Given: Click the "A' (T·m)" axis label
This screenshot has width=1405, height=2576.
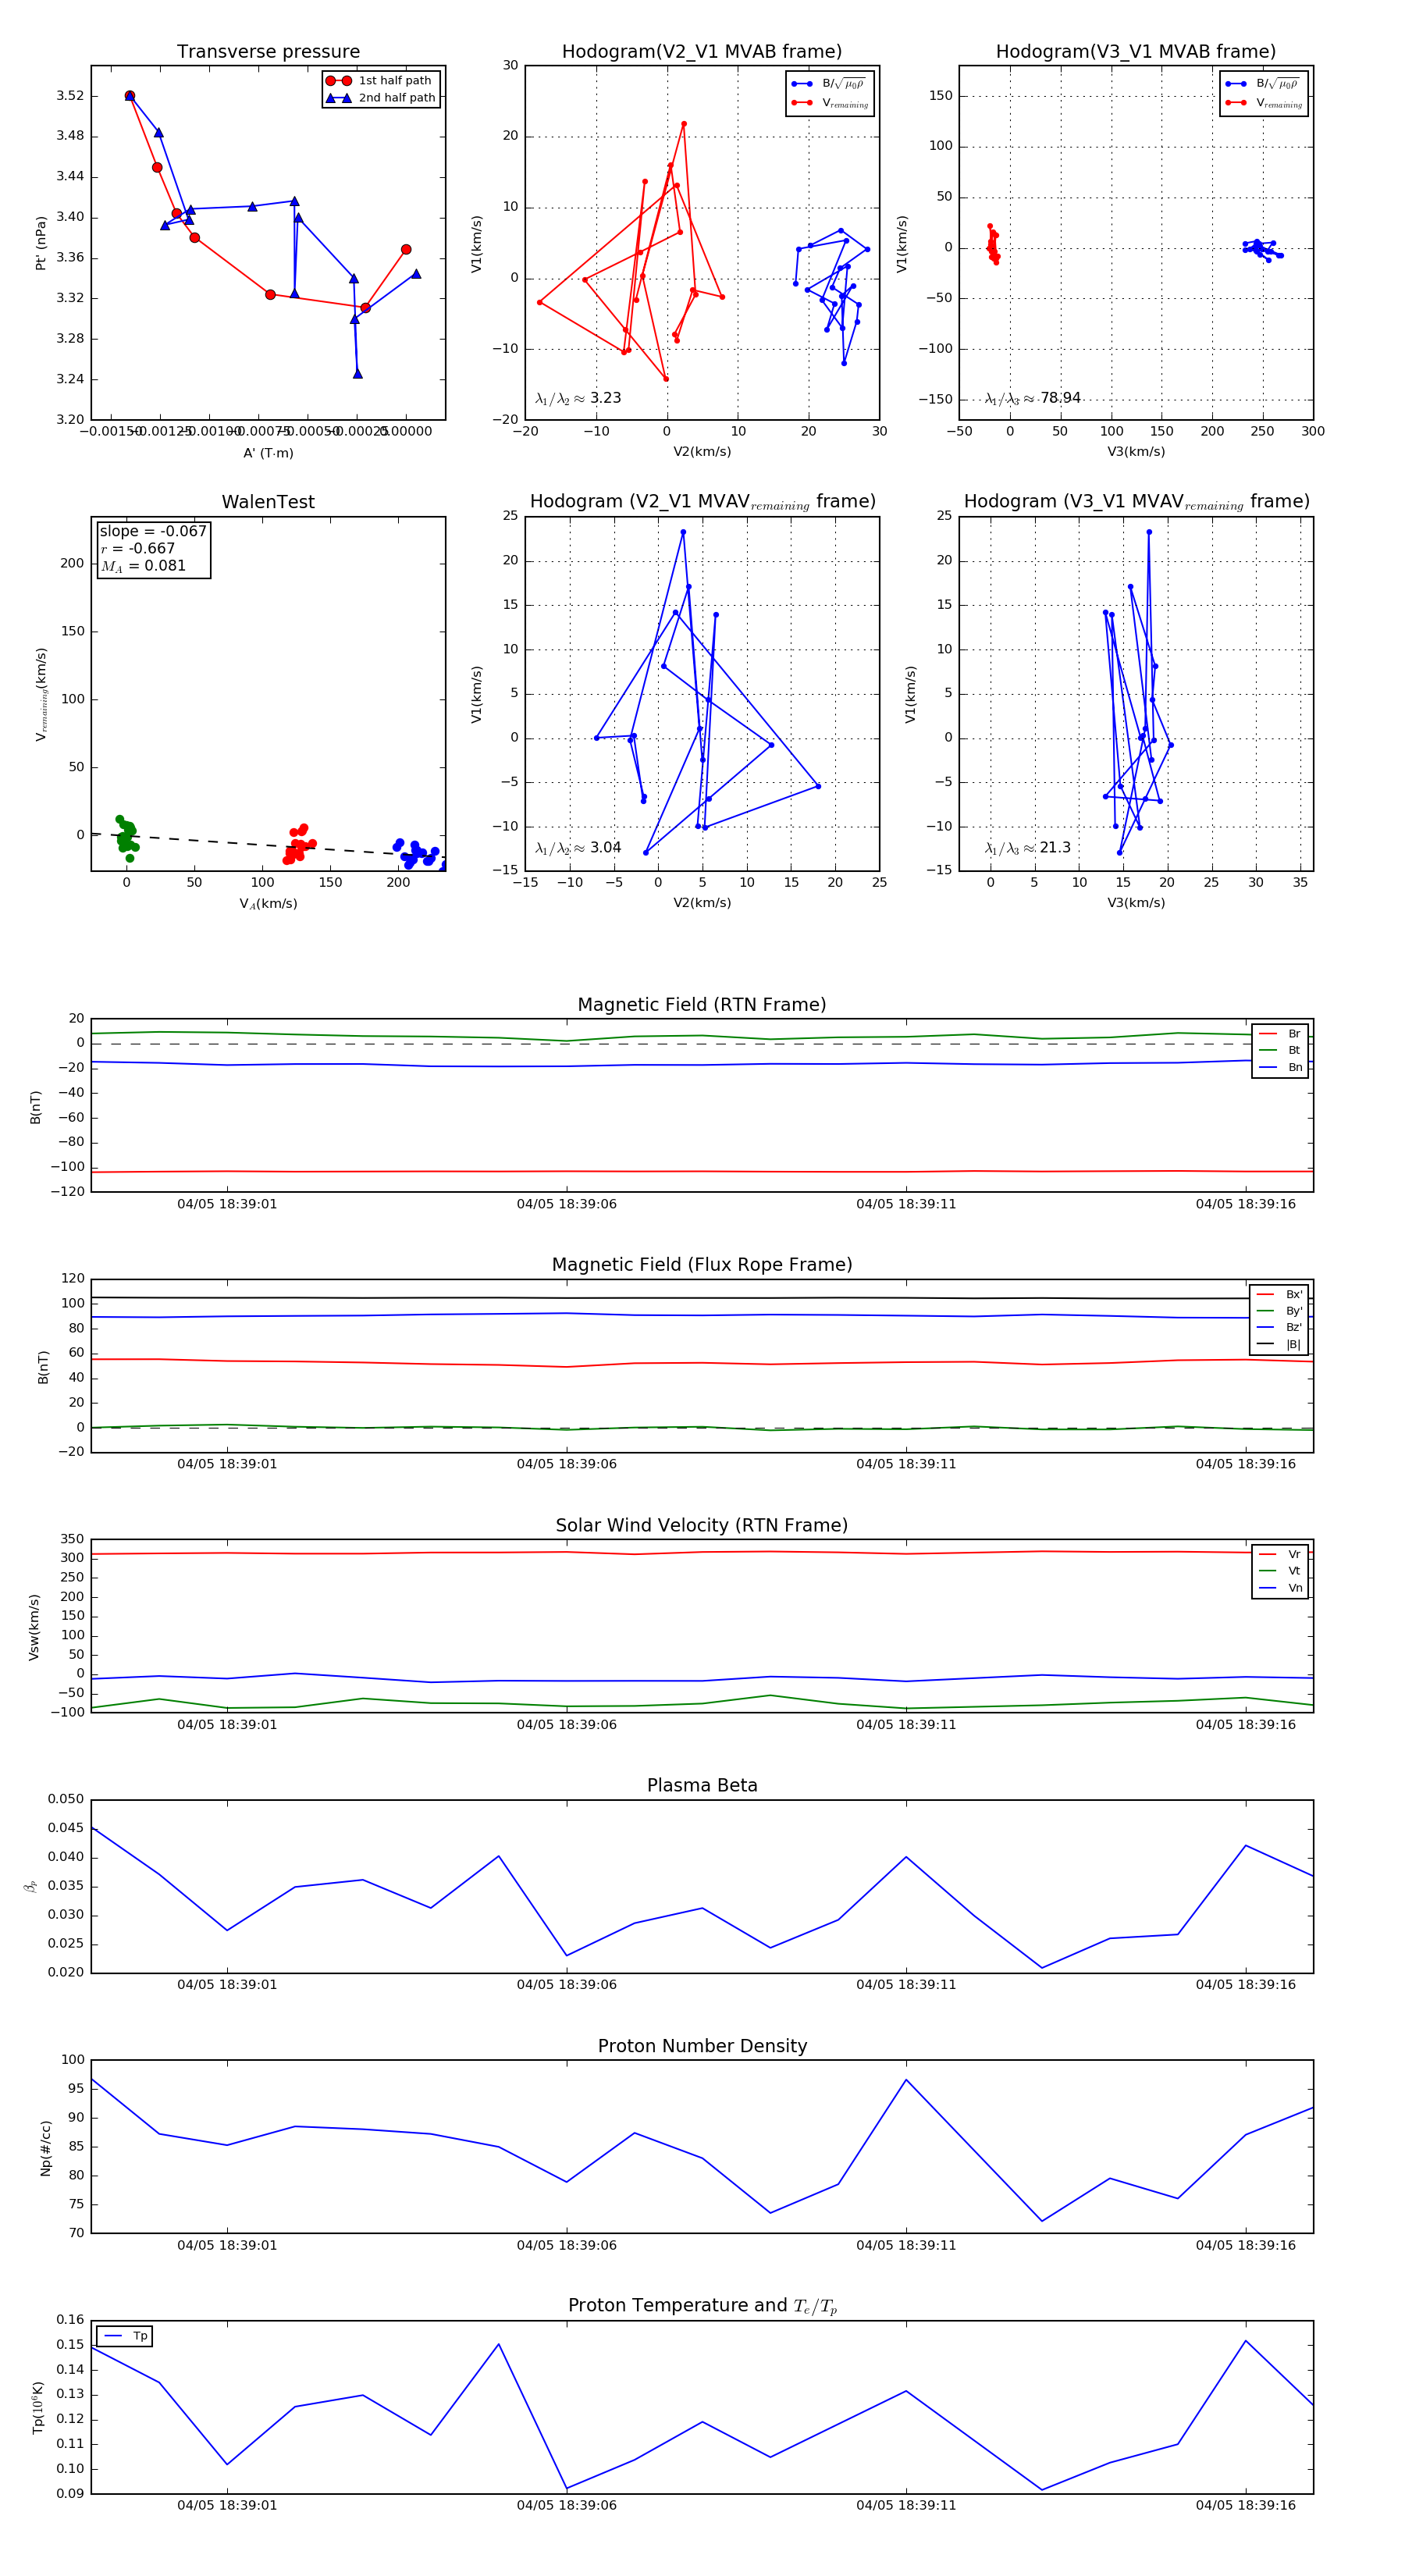Looking at the screenshot, I should [268, 453].
